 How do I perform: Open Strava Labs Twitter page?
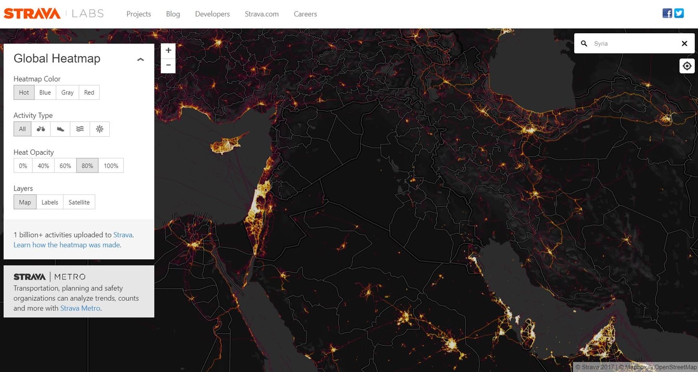(x=679, y=13)
